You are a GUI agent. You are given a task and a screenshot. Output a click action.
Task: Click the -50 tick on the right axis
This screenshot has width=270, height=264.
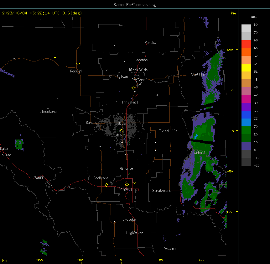pyautogui.click(x=230, y=171)
